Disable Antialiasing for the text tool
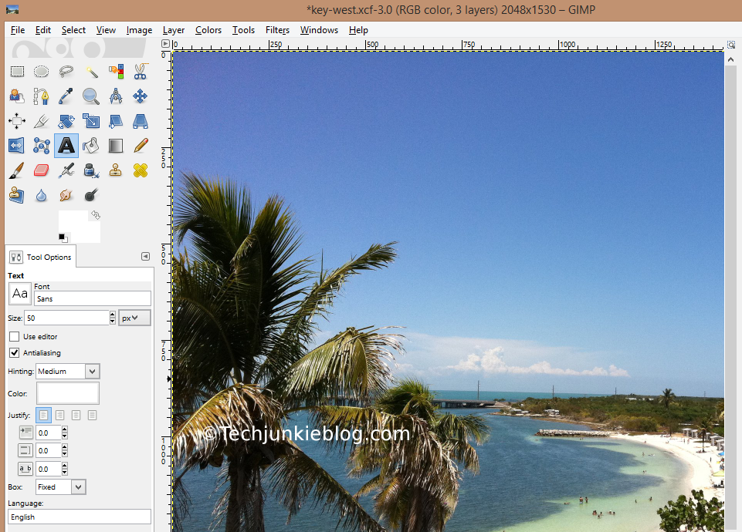 point(14,352)
